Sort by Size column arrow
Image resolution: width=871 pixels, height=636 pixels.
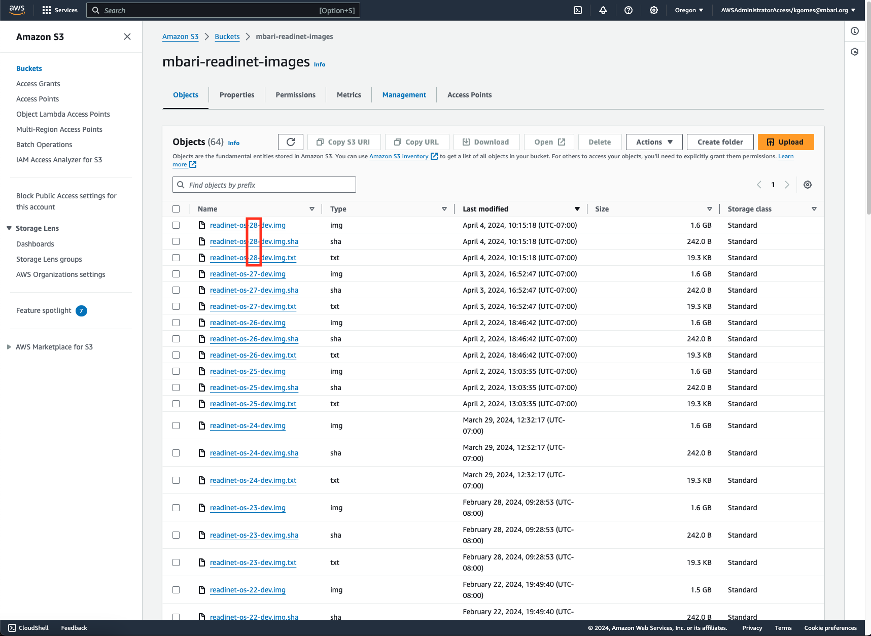click(x=710, y=209)
